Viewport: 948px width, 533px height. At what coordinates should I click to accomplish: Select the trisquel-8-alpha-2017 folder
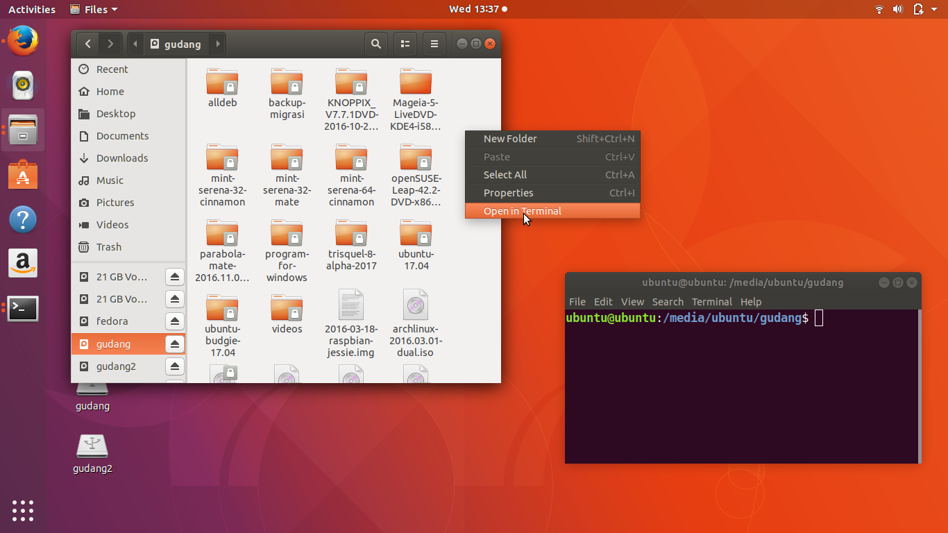click(x=351, y=246)
